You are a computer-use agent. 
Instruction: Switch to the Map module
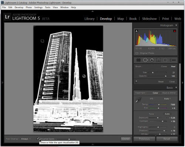pos(121,19)
